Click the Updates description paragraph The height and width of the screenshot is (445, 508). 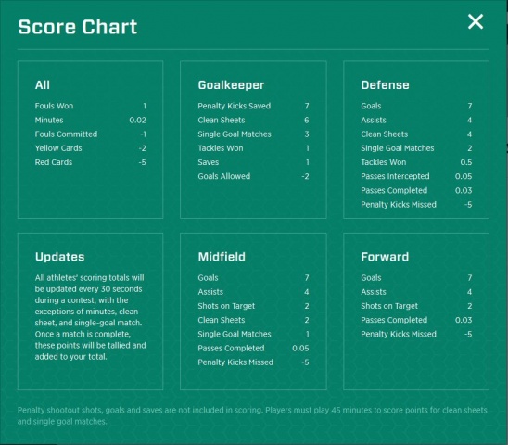[91, 317]
